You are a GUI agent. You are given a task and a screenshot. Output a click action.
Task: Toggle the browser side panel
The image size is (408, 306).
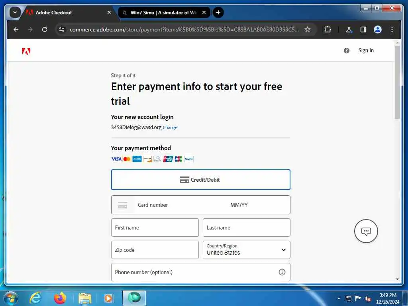point(363,29)
